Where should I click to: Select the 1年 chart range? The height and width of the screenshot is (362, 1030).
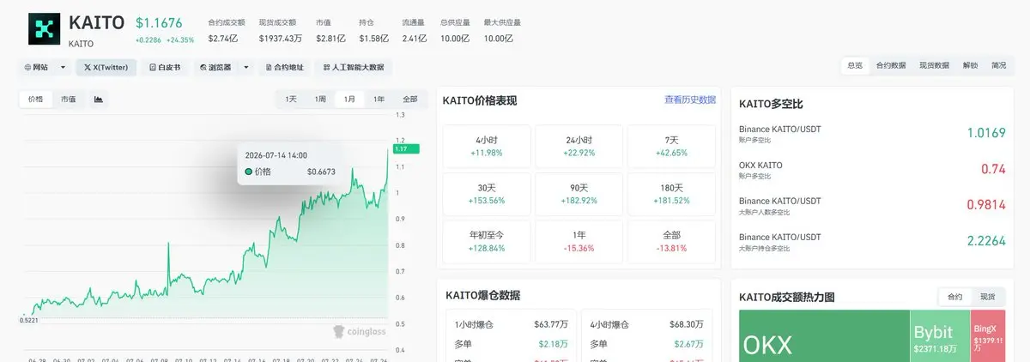click(379, 100)
